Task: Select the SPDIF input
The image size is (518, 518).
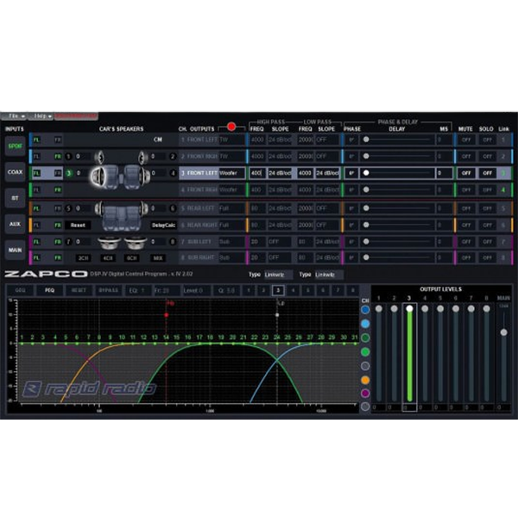Action: pos(15,146)
